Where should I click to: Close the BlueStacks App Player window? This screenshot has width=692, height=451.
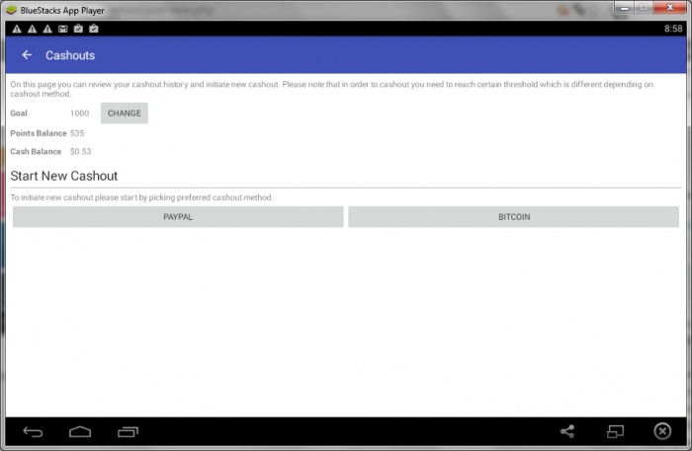(670, 8)
